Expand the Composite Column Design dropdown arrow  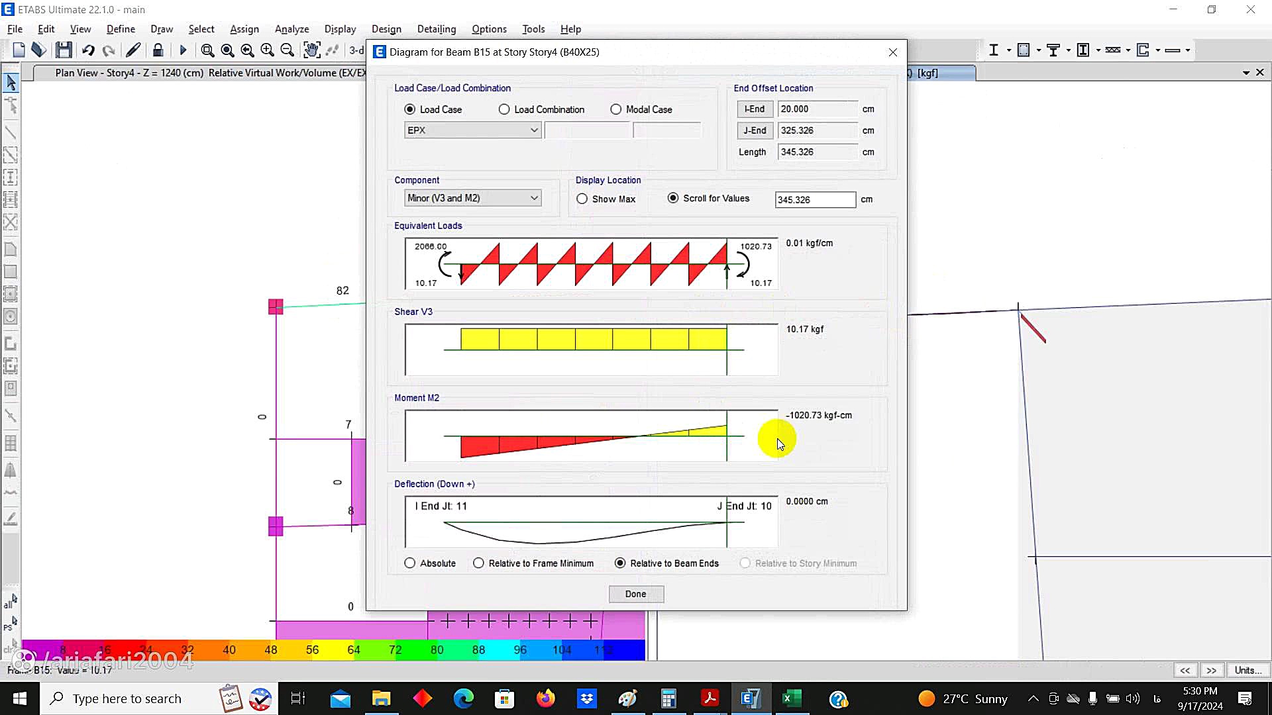pyautogui.click(x=1098, y=50)
